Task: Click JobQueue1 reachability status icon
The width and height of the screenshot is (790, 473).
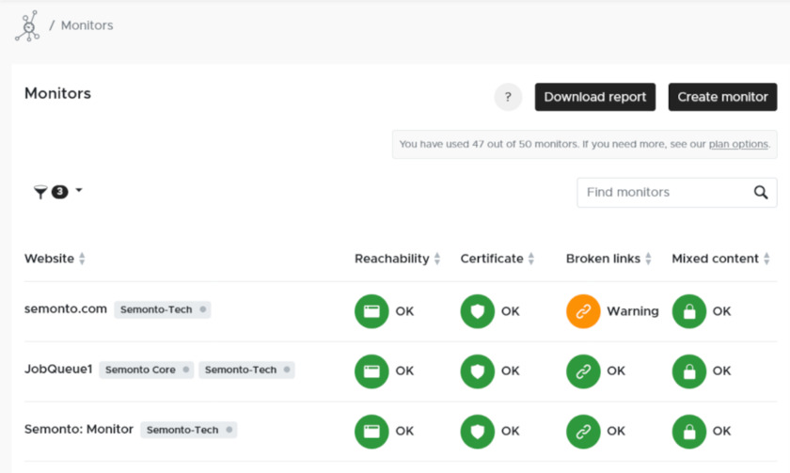Action: [371, 371]
